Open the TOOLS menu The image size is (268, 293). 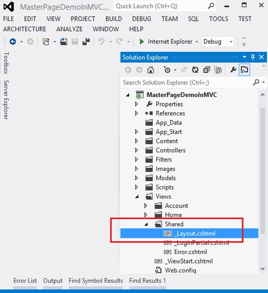[x=218, y=19]
